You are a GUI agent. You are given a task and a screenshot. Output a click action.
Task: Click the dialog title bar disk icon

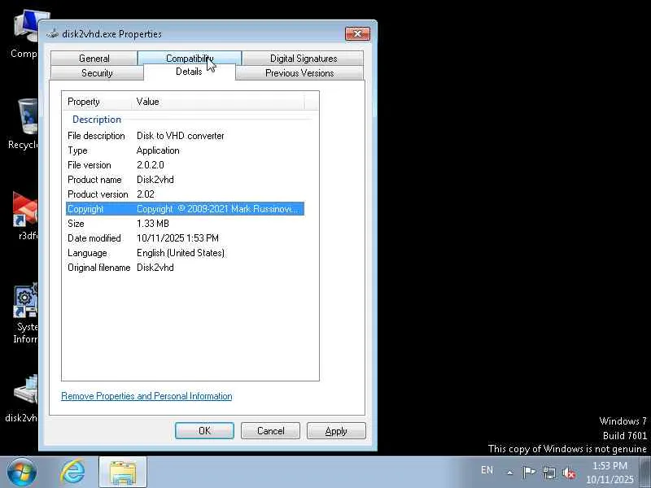click(x=53, y=33)
